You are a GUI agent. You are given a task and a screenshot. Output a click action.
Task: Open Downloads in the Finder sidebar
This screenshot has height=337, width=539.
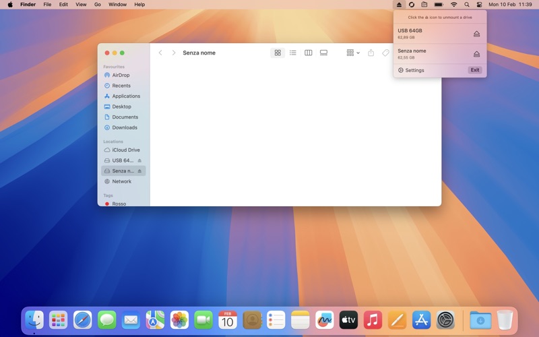124,127
